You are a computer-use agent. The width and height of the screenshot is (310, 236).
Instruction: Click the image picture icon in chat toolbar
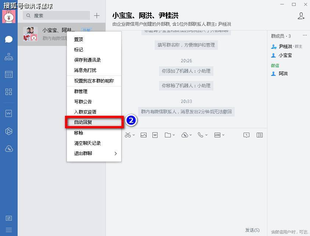point(143,135)
